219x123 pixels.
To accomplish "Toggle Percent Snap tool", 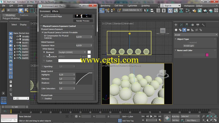I will click(x=107, y=10).
